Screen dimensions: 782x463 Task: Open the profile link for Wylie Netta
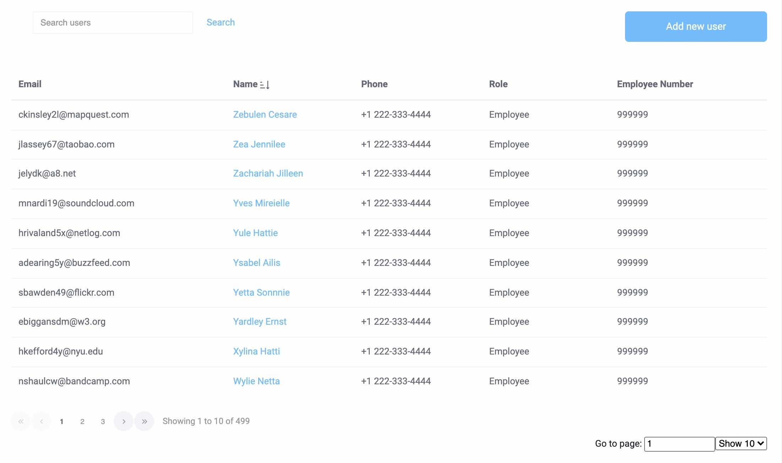256,381
